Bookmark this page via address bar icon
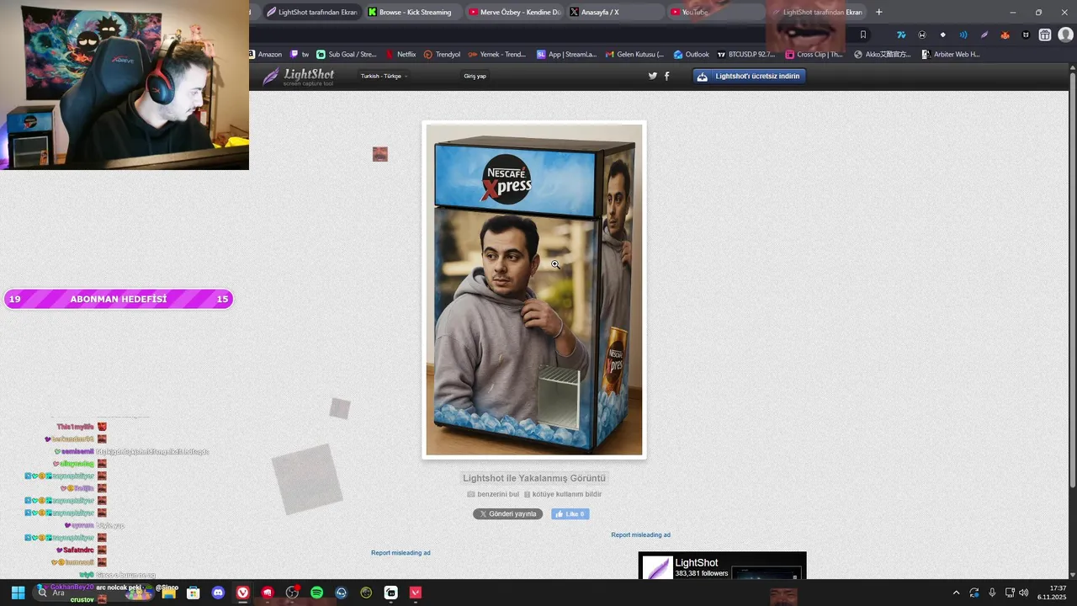Image resolution: width=1077 pixels, height=606 pixels. tap(862, 35)
